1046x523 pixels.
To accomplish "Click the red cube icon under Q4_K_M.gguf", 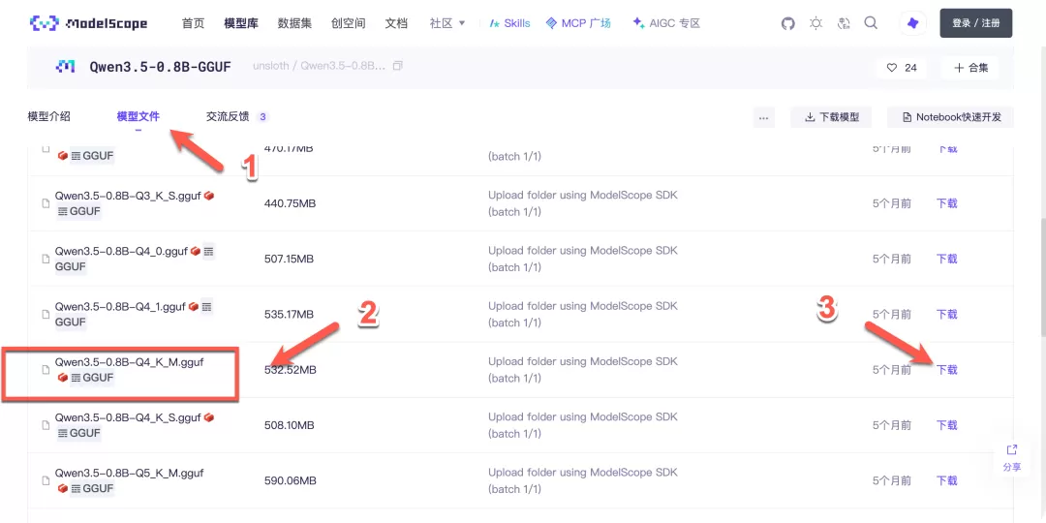I will 63,378.
